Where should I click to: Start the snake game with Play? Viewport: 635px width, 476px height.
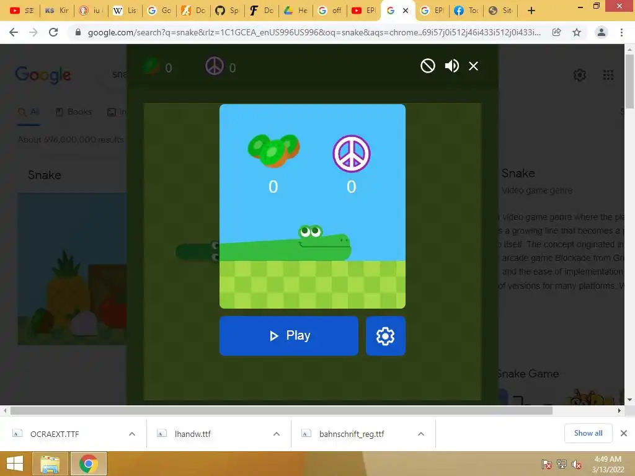tap(289, 335)
